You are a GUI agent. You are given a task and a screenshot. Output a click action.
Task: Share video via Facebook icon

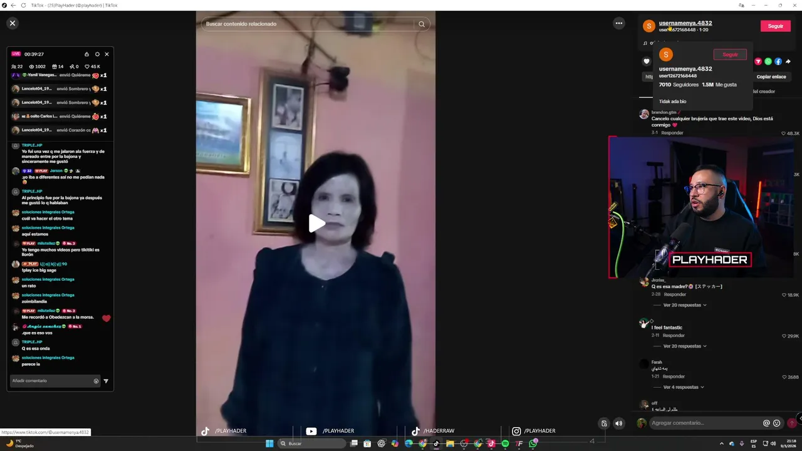click(x=778, y=61)
